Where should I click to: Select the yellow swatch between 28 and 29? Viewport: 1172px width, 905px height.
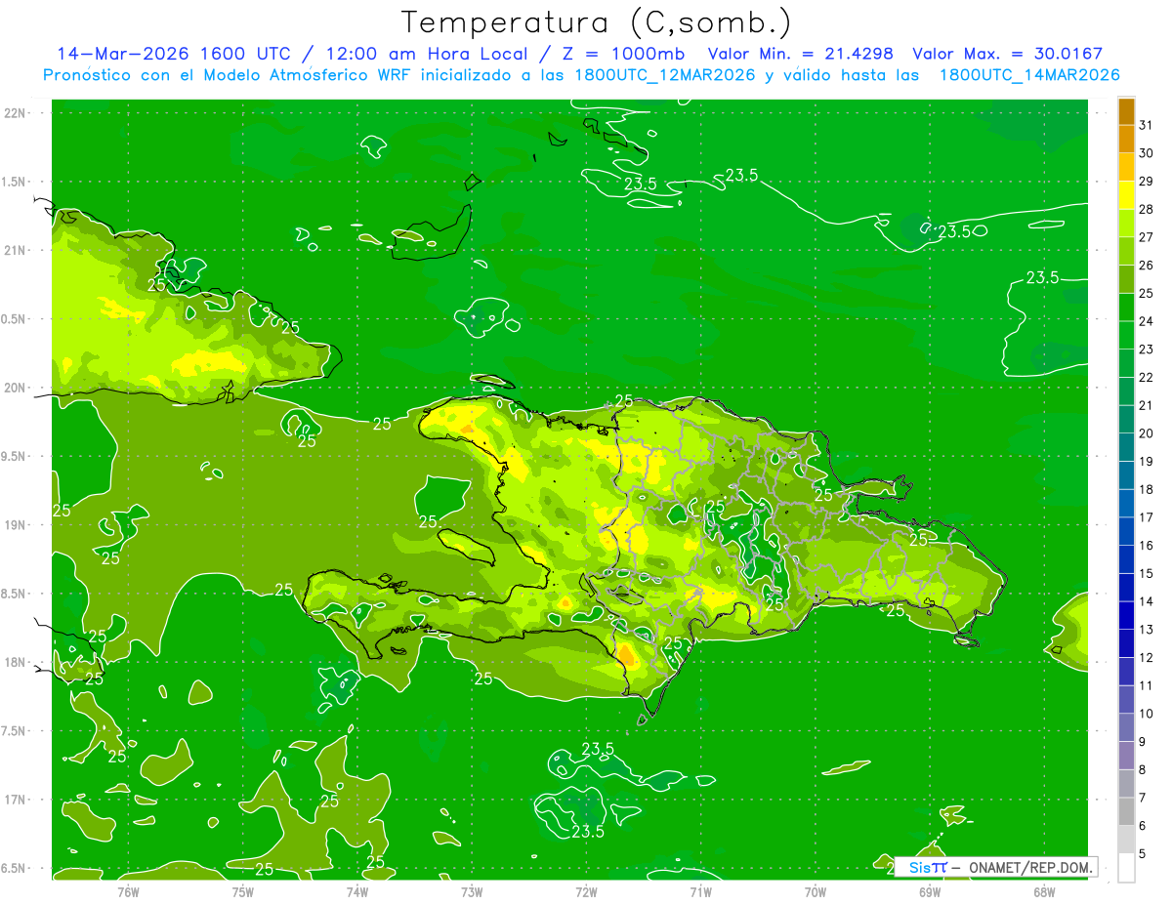tap(1126, 195)
